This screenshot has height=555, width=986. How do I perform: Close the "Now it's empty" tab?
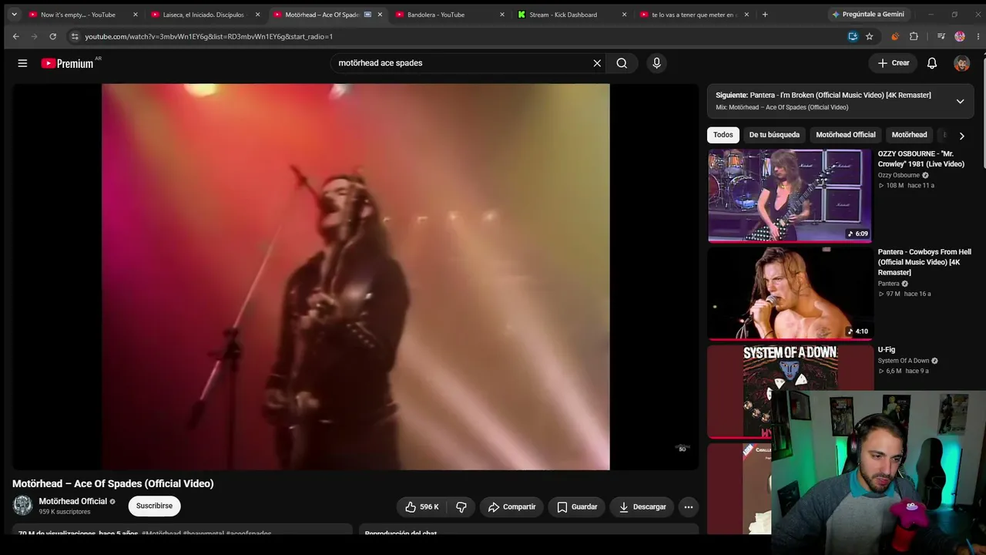pyautogui.click(x=136, y=15)
